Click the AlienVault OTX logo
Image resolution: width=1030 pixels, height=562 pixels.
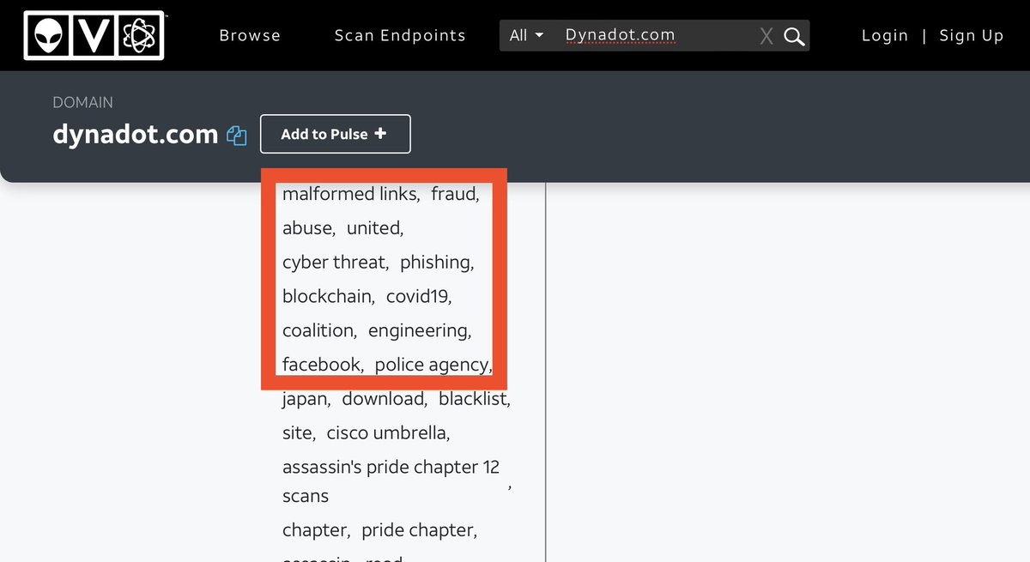(94, 35)
